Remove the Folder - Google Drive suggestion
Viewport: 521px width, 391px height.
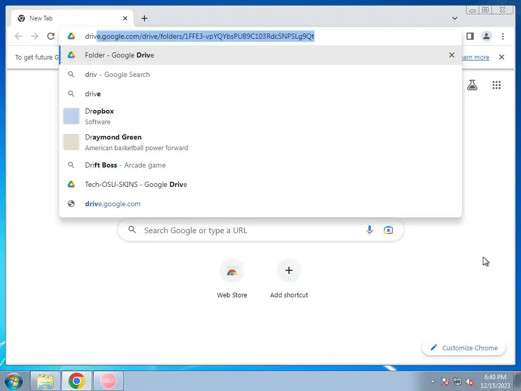[452, 55]
